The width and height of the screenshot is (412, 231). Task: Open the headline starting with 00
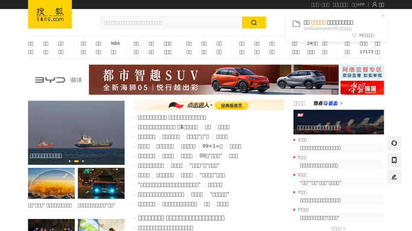pyautogui.click(x=211, y=156)
